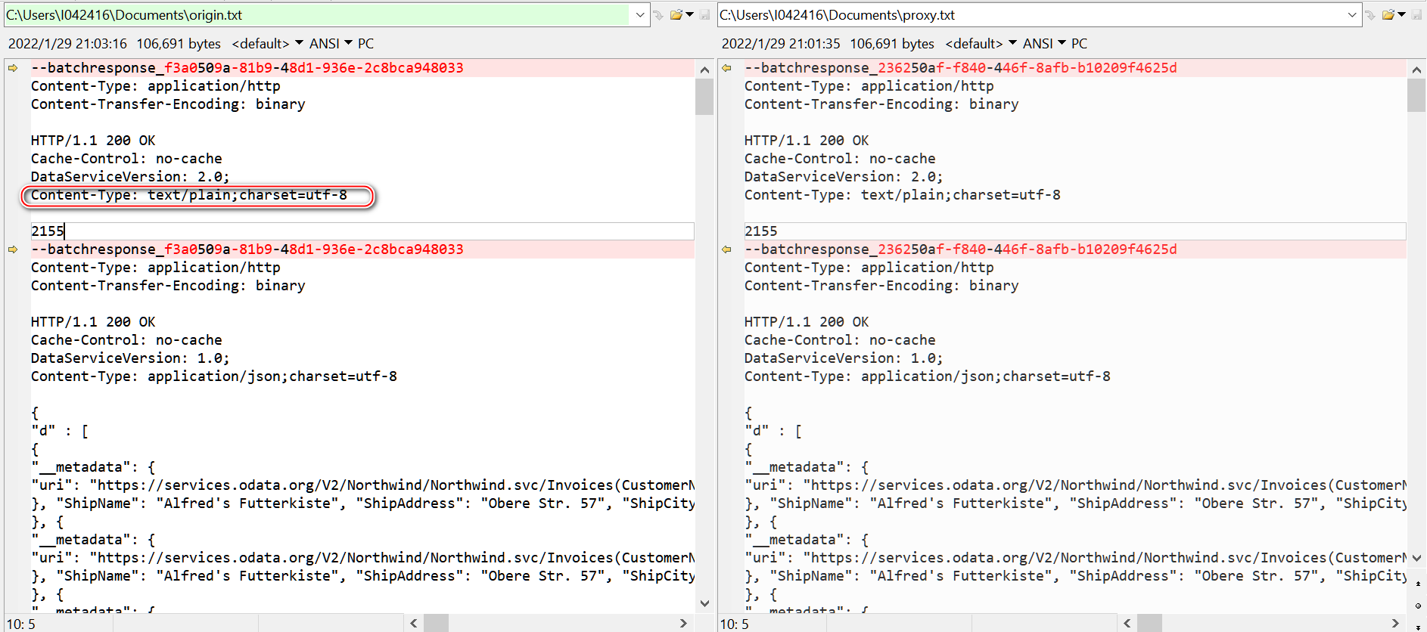
Task: Click right first 'HTTP/1.1 200 OK' line
Action: pyautogui.click(x=807, y=141)
